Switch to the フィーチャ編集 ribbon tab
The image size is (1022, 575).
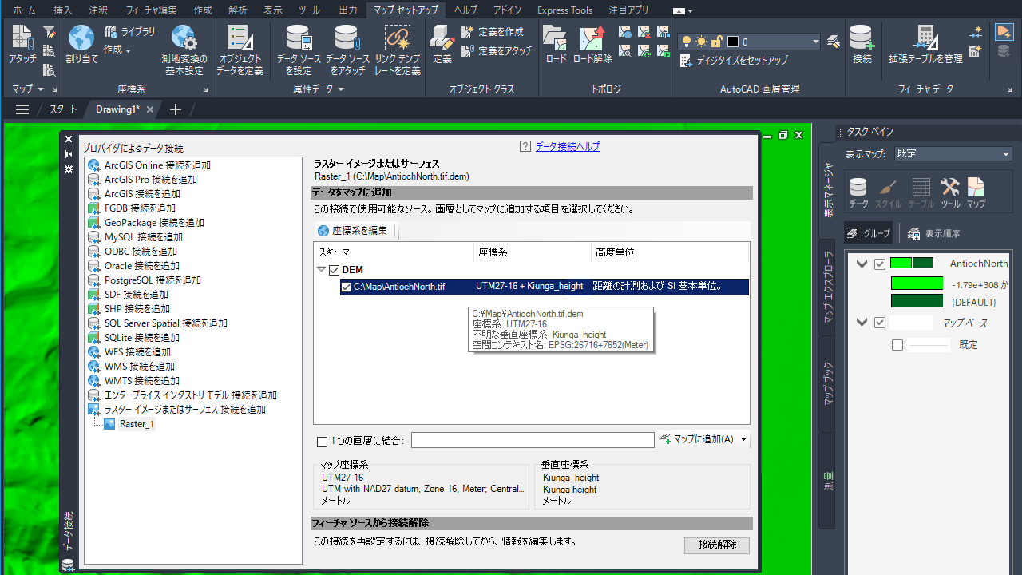152,10
